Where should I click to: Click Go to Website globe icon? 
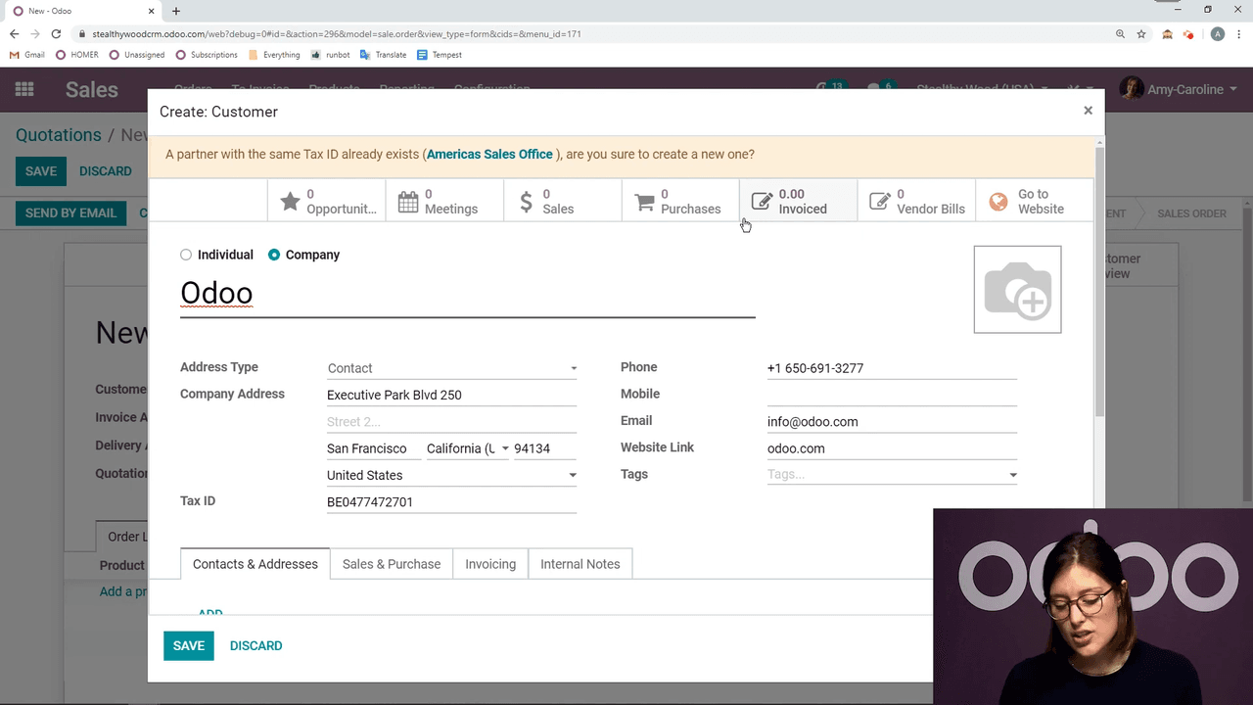click(998, 202)
